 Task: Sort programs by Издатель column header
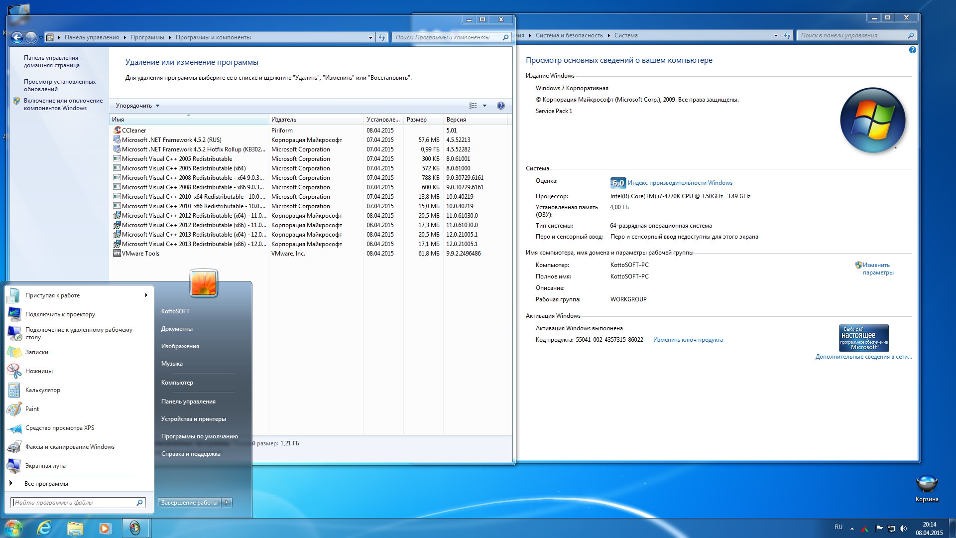pyautogui.click(x=316, y=120)
